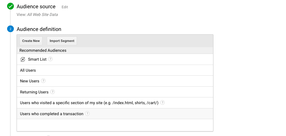
Task: Choose Users who completed a transaction
Action: point(52,114)
